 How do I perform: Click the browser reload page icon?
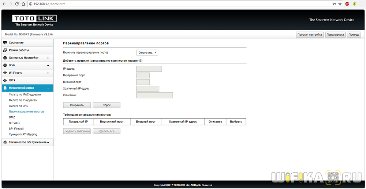(16, 4)
